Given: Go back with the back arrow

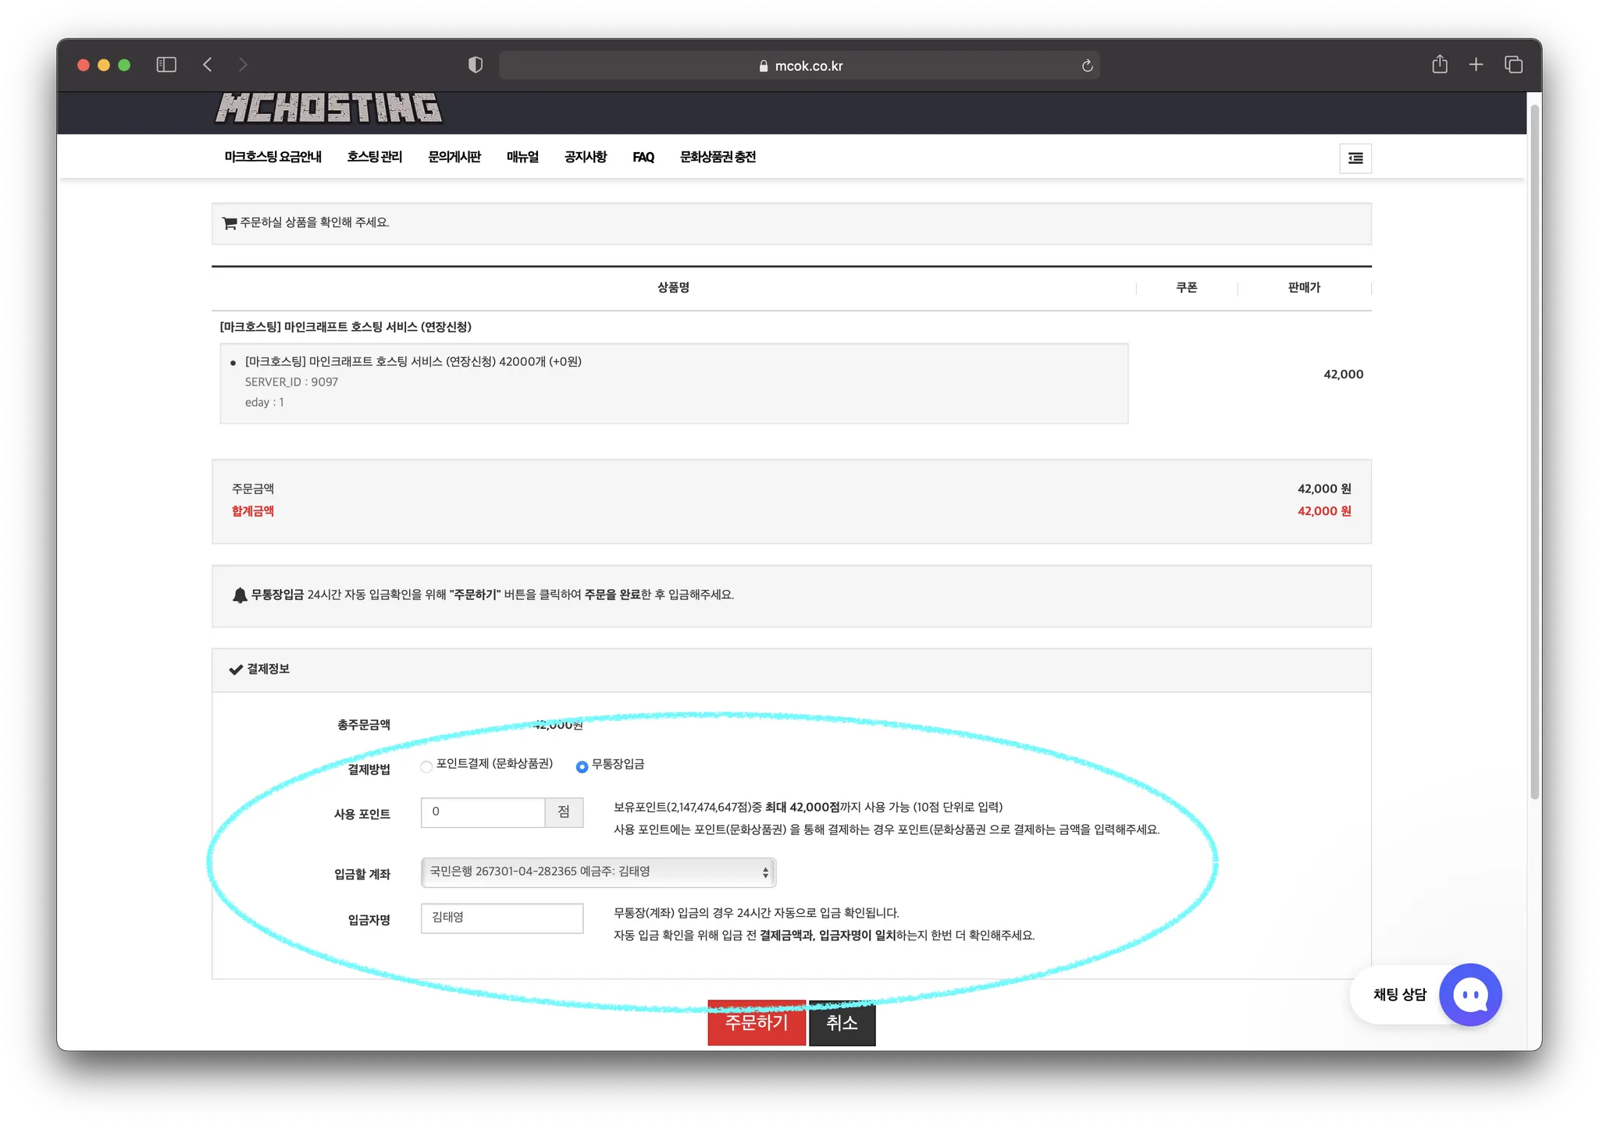Looking at the screenshot, I should (x=208, y=65).
